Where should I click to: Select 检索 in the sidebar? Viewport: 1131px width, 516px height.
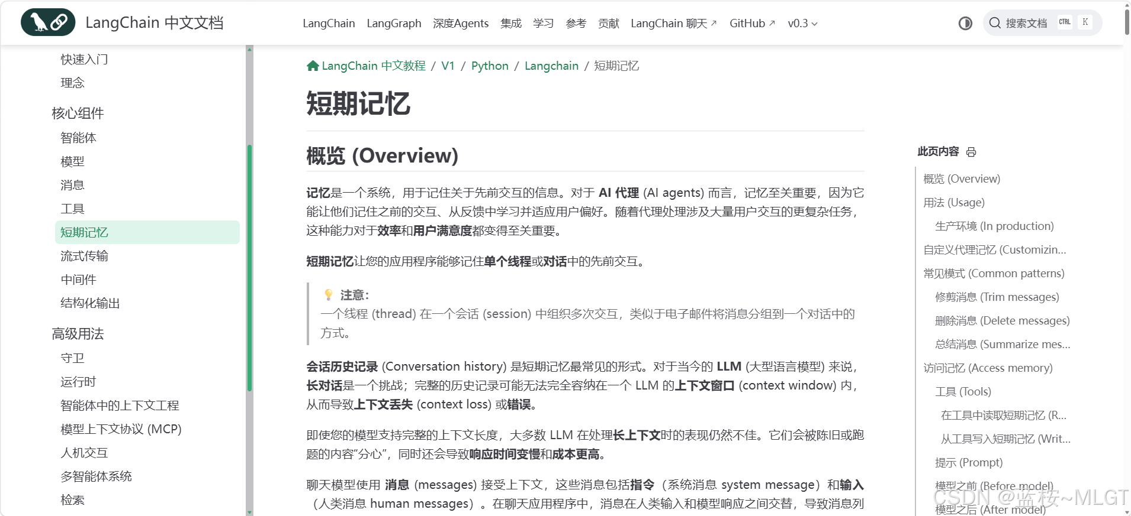72,500
